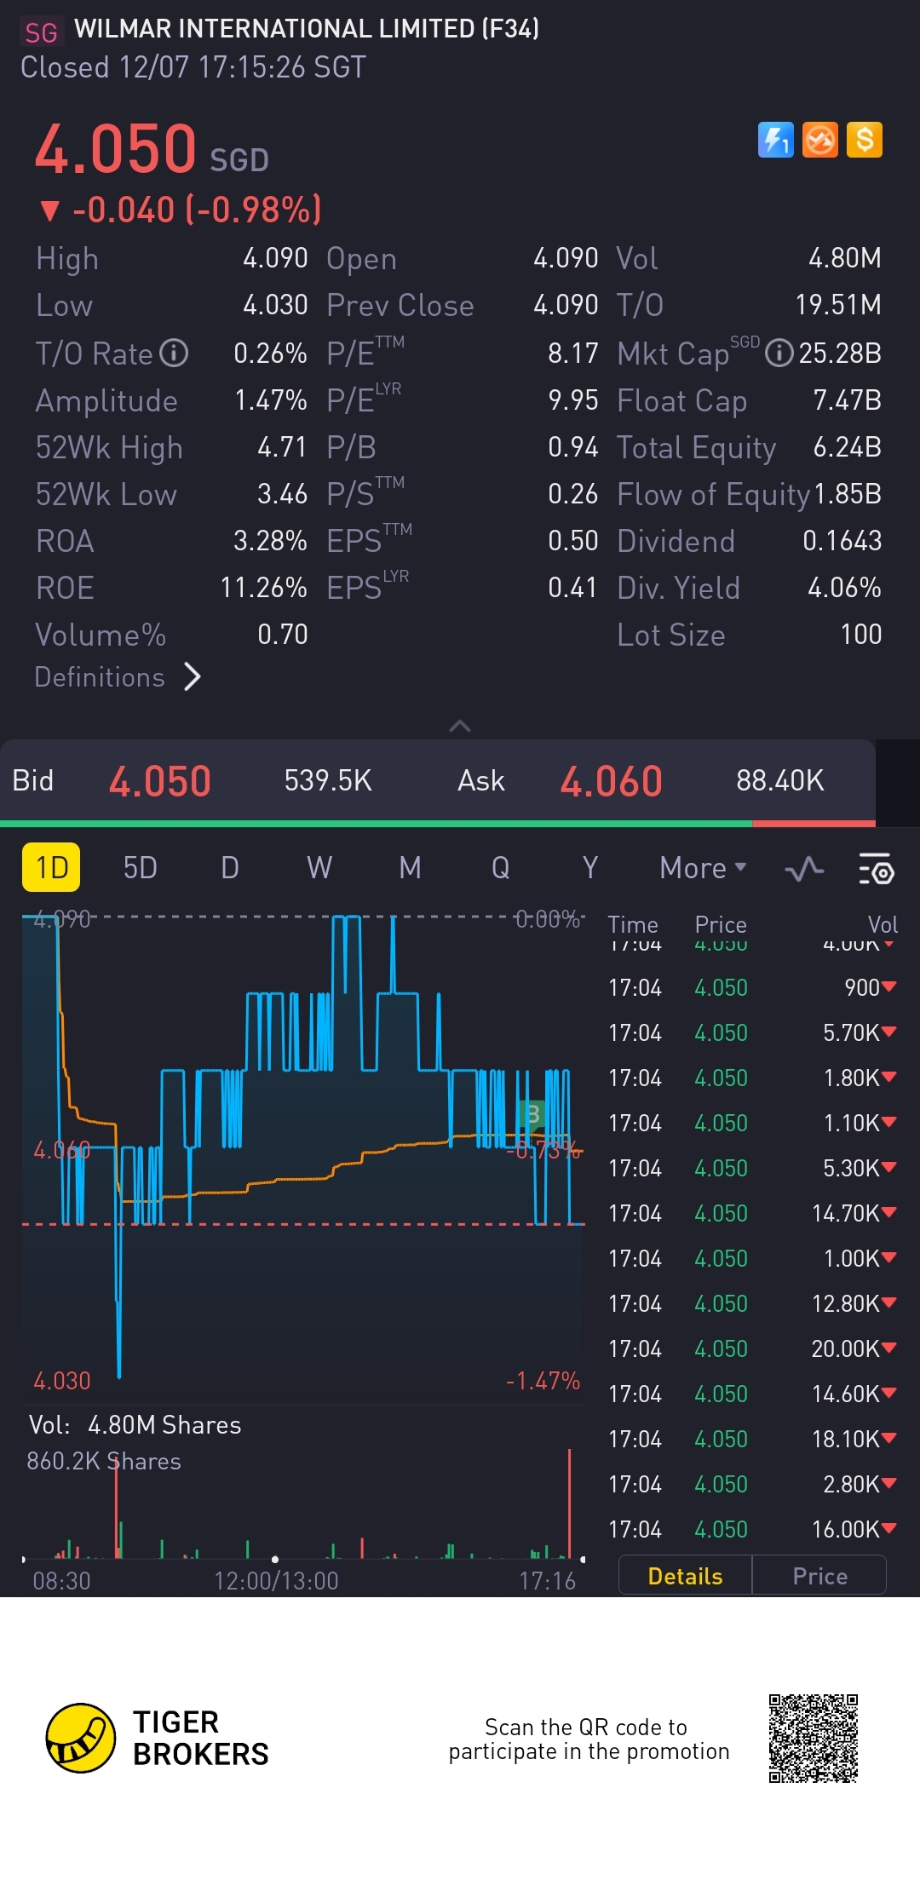Open the chart indicator waveform icon
The height and width of the screenshot is (1880, 920).
(x=803, y=869)
